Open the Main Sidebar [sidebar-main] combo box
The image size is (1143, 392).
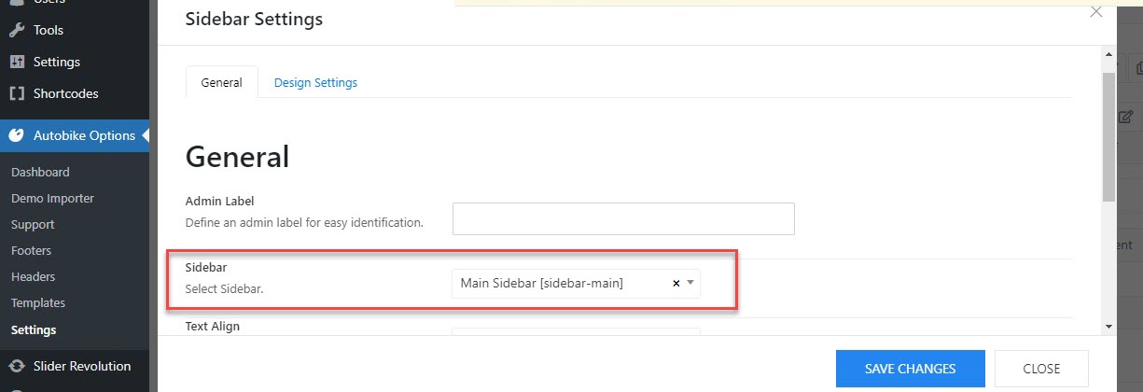click(x=576, y=283)
